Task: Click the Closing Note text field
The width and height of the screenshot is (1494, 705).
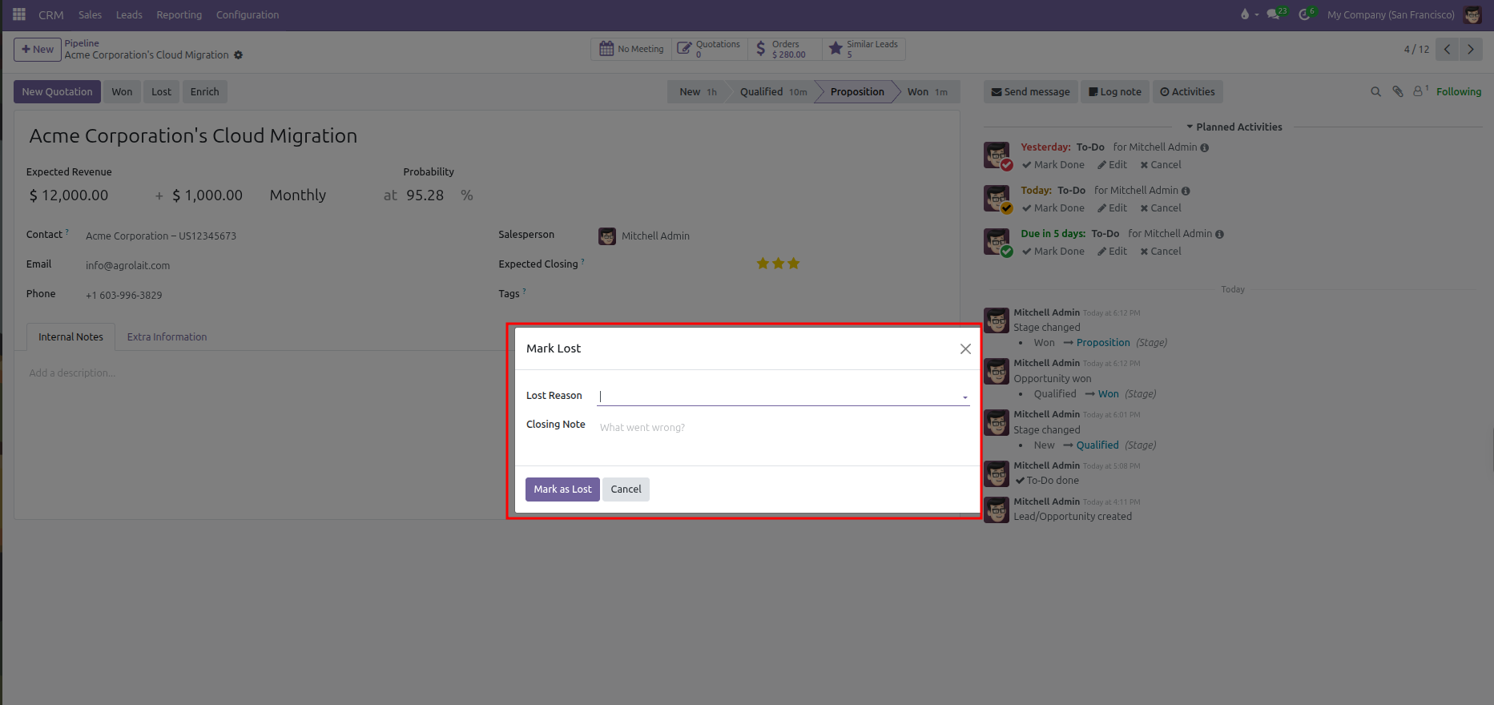Action: (783, 428)
